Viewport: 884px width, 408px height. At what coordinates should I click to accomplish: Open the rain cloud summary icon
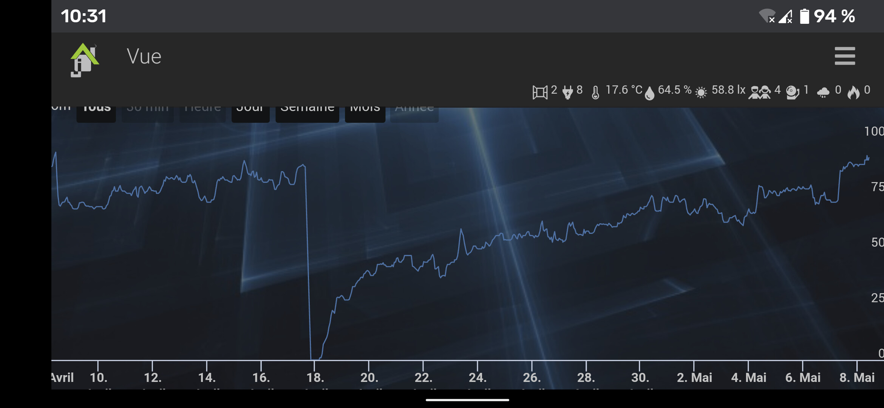(x=823, y=92)
